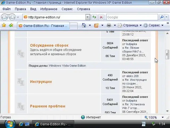The width and height of the screenshot is (170, 128).
Task: Click the RU language indicator
Action: (143, 124)
